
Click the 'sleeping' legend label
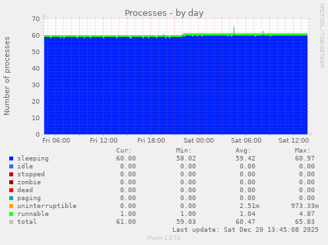[33, 158]
